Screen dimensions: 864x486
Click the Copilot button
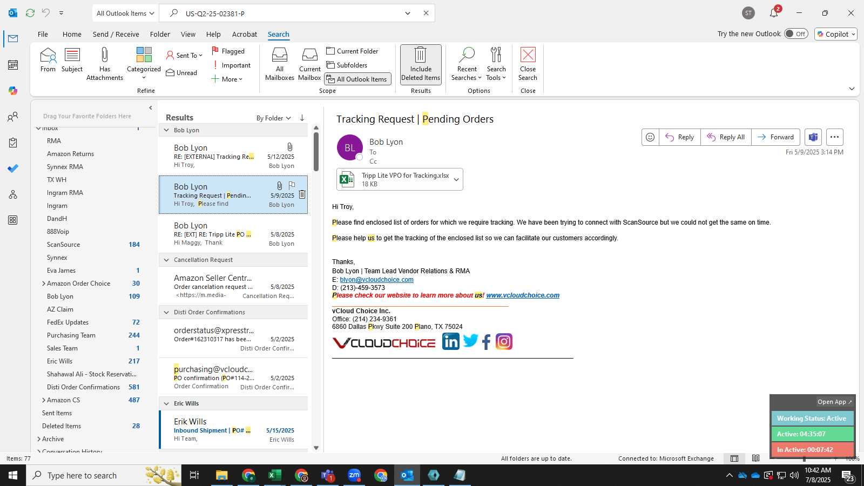[x=836, y=34]
